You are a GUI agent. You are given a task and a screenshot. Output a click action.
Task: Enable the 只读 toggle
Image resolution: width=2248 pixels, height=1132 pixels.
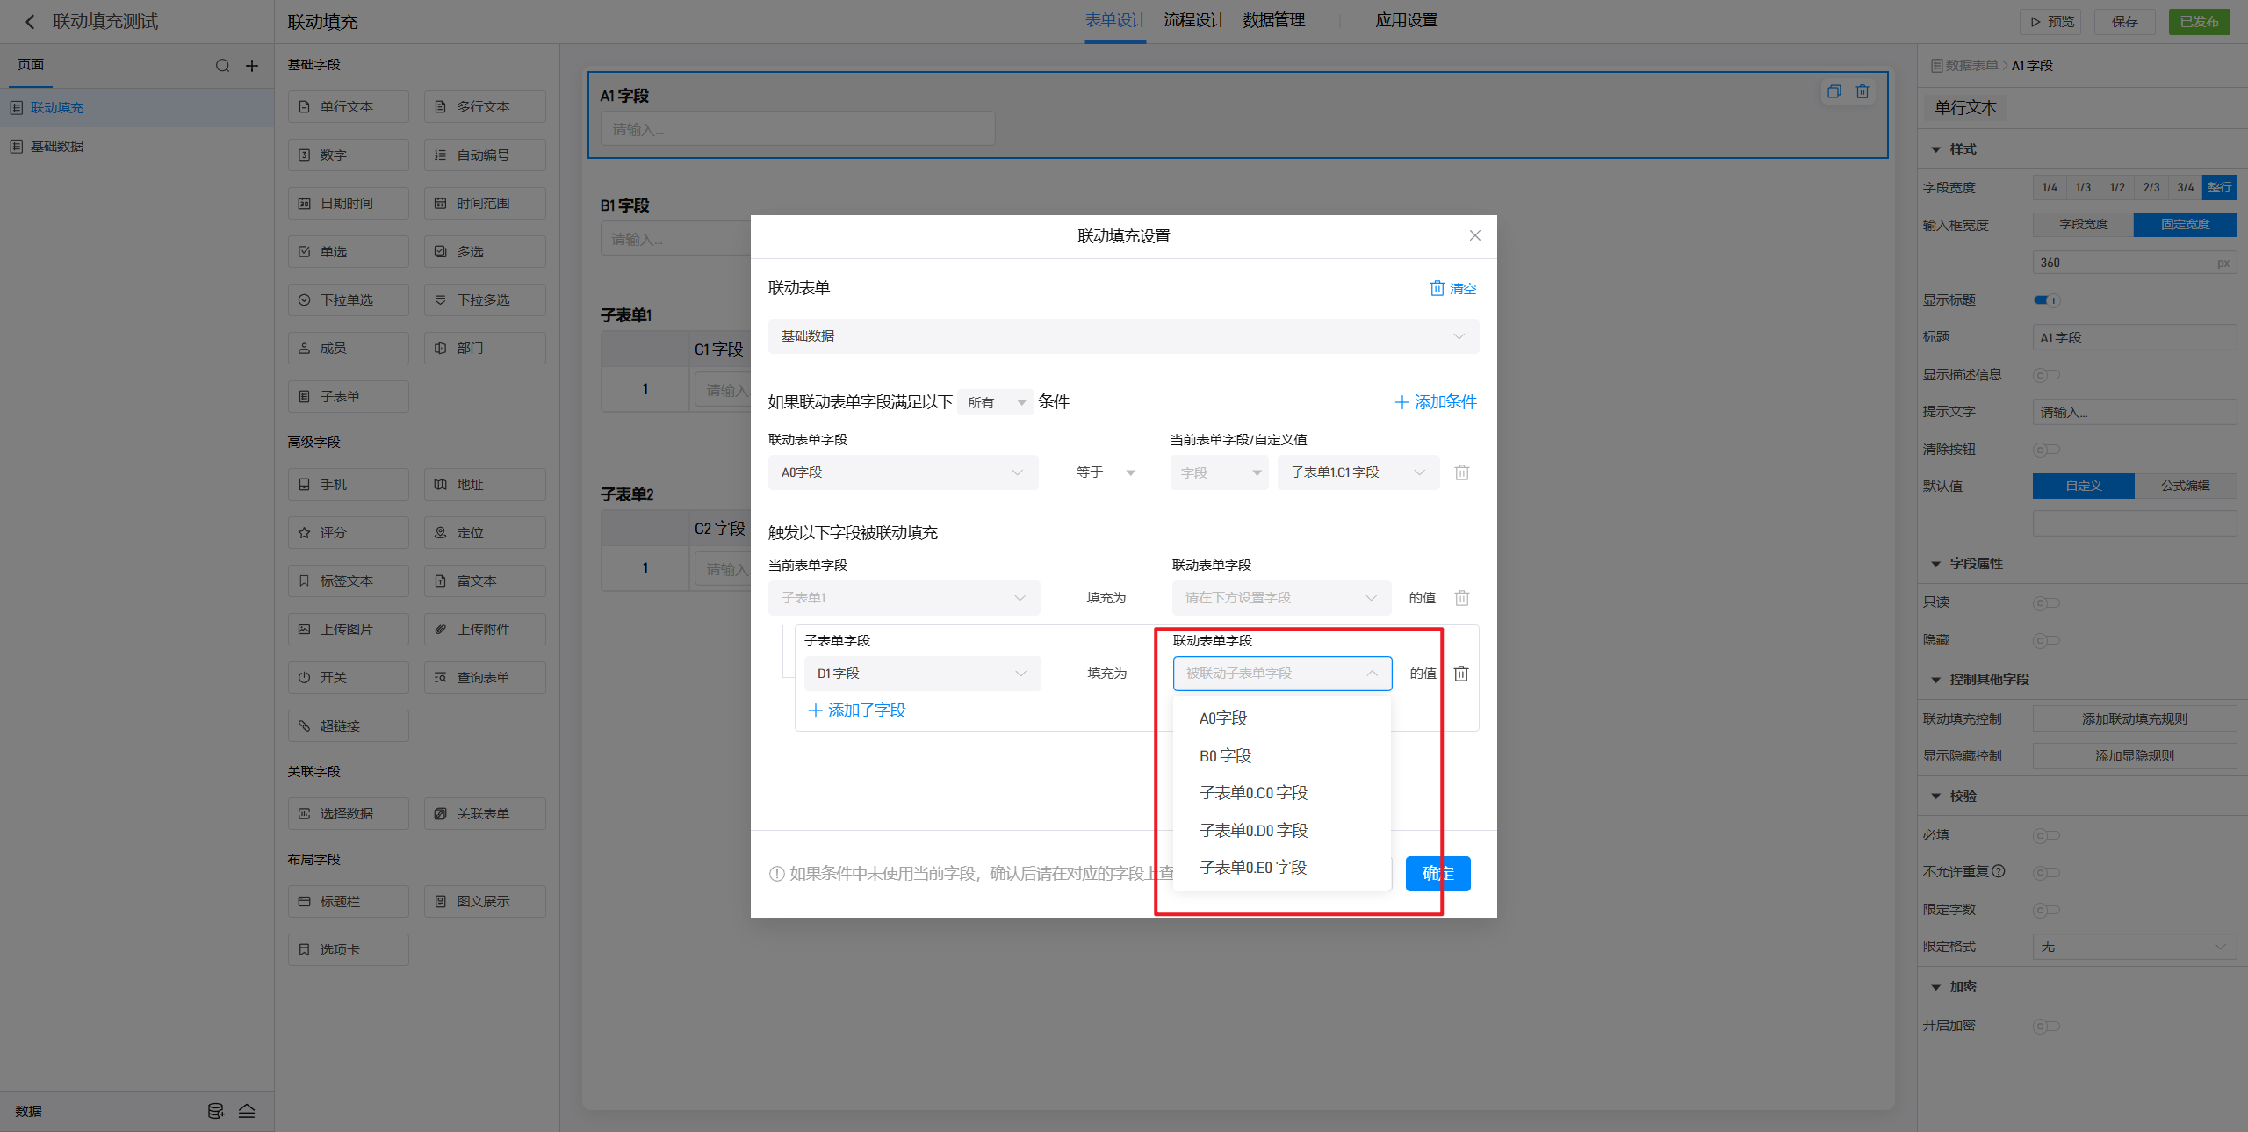click(2046, 602)
